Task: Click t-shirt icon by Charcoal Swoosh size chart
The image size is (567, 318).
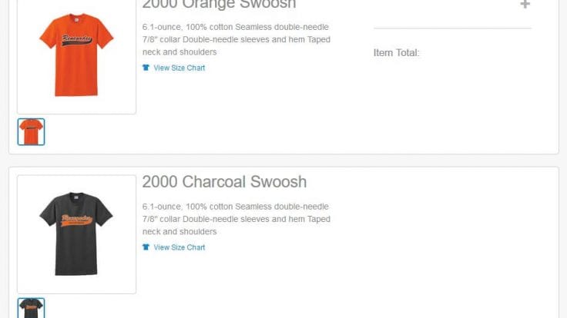Action: tap(146, 247)
